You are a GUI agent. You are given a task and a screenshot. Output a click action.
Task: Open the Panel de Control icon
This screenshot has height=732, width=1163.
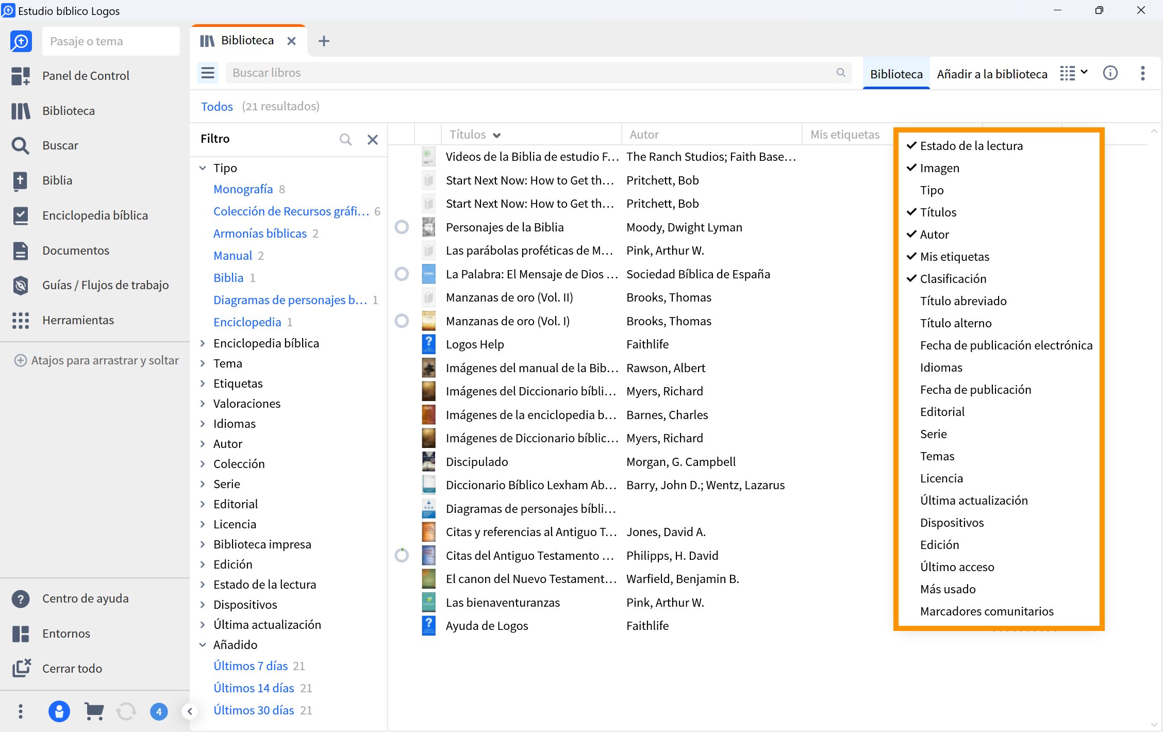[21, 76]
